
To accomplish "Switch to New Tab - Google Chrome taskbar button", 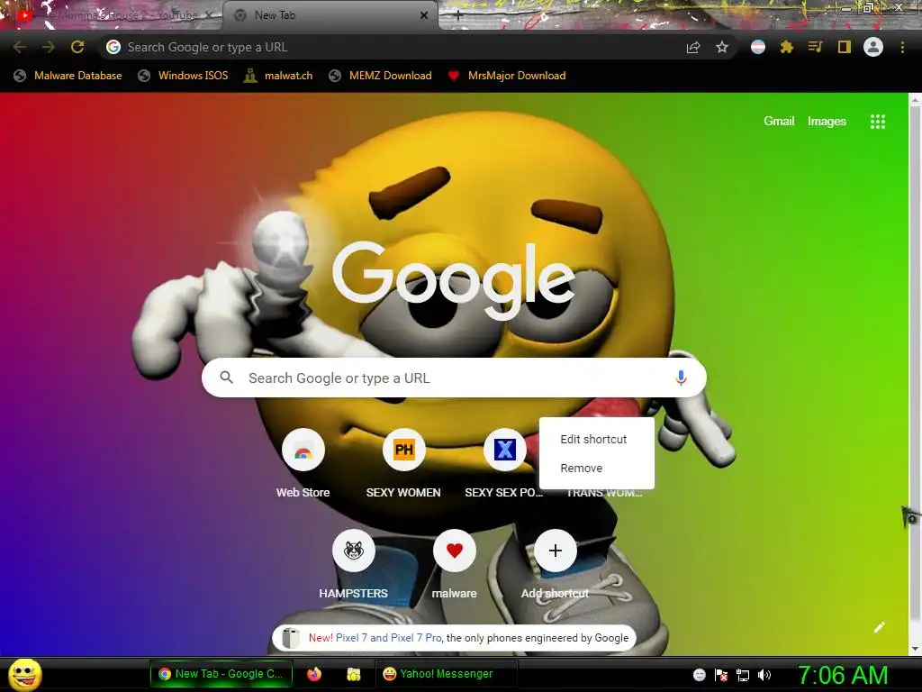I will (221, 674).
